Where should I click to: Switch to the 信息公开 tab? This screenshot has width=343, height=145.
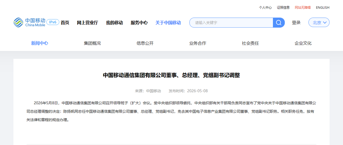click(x=145, y=43)
